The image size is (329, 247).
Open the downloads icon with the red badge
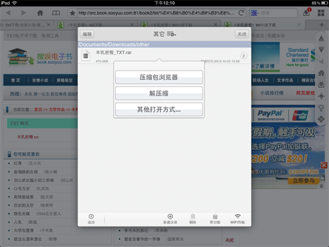[x=307, y=13]
